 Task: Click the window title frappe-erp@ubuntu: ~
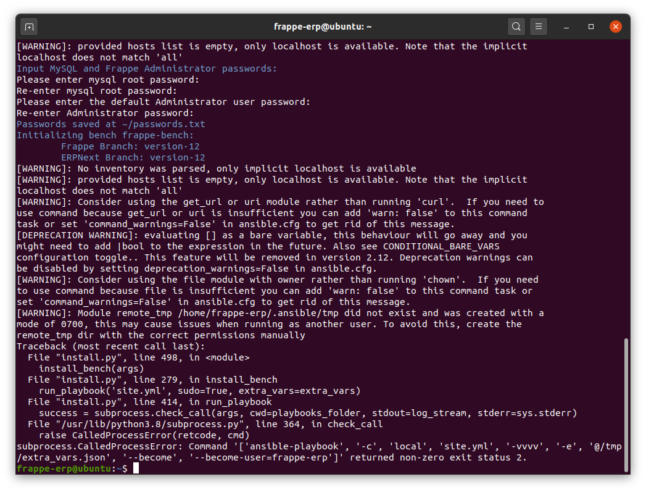click(323, 27)
